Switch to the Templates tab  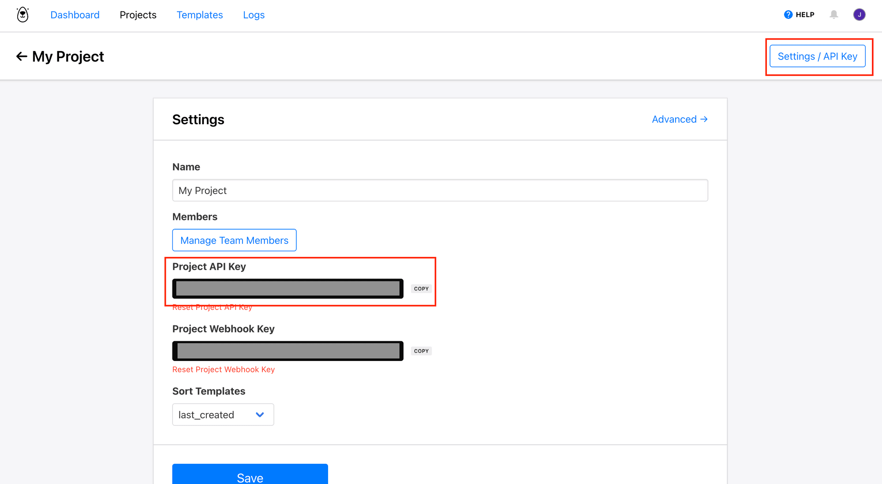tap(200, 15)
